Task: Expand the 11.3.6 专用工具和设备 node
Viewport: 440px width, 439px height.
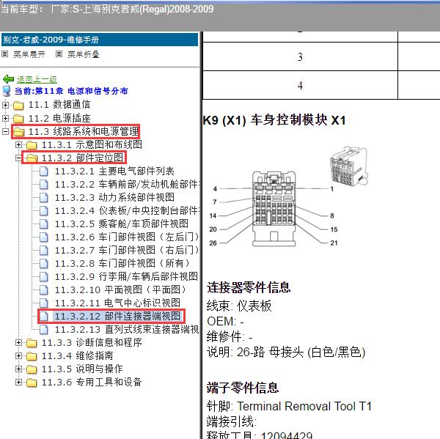Action: (18, 382)
